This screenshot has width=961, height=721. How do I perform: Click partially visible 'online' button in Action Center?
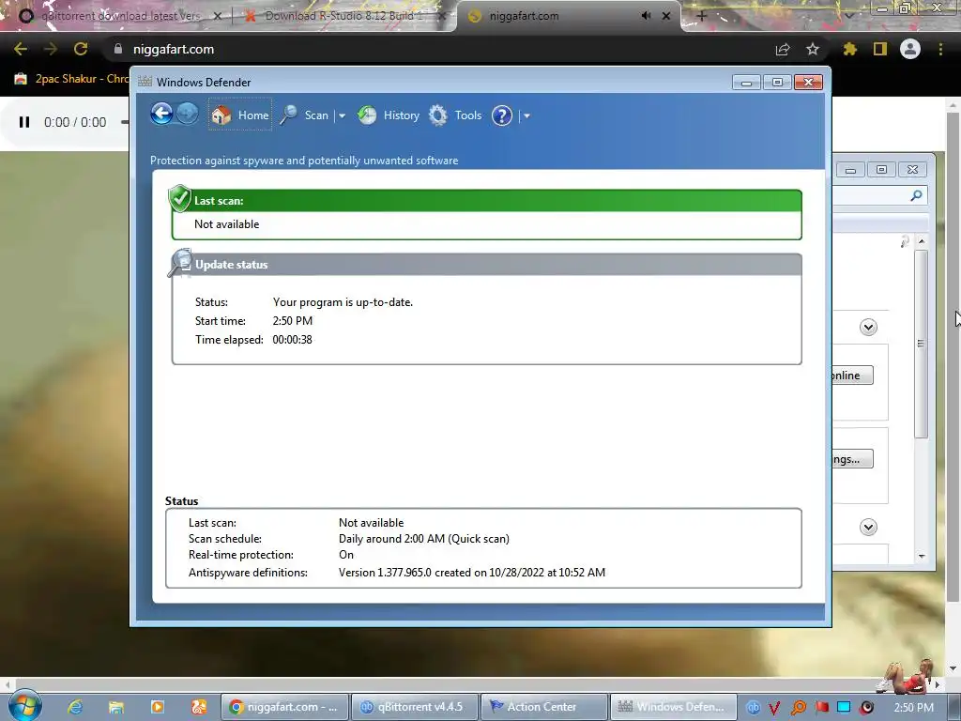tap(852, 376)
